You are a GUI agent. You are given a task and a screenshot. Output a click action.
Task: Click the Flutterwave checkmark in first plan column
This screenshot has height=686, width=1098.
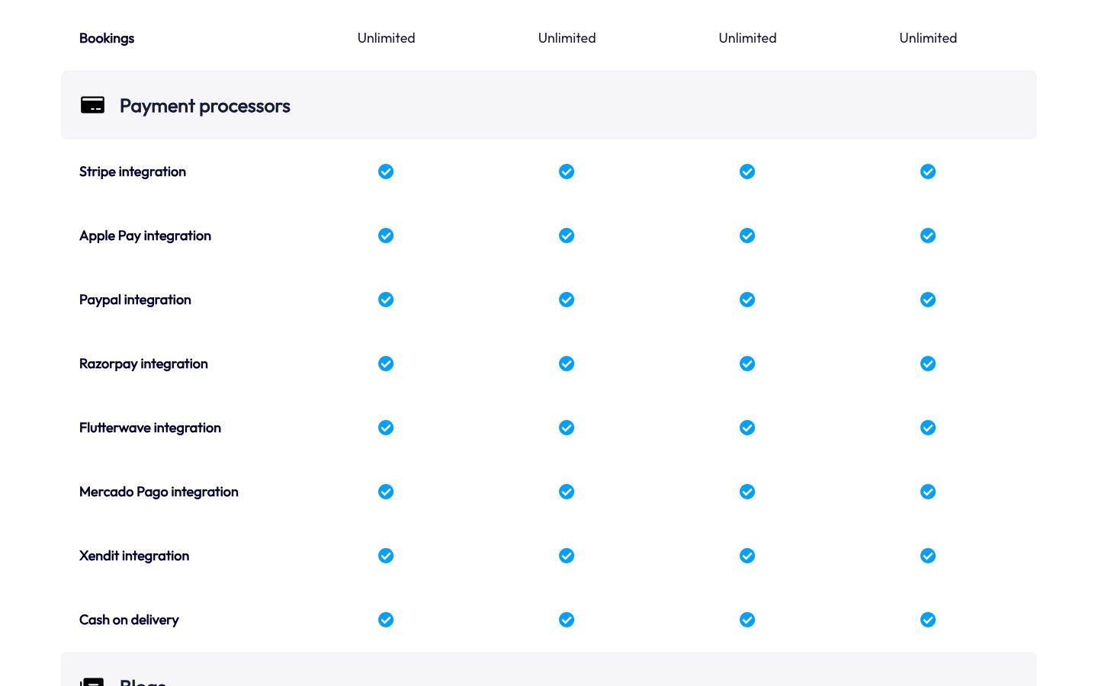click(x=386, y=428)
